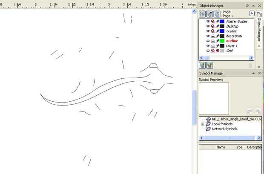The width and height of the screenshot is (264, 174).
Task: Toggle printer icon of Layer 1
Action: point(213,46)
